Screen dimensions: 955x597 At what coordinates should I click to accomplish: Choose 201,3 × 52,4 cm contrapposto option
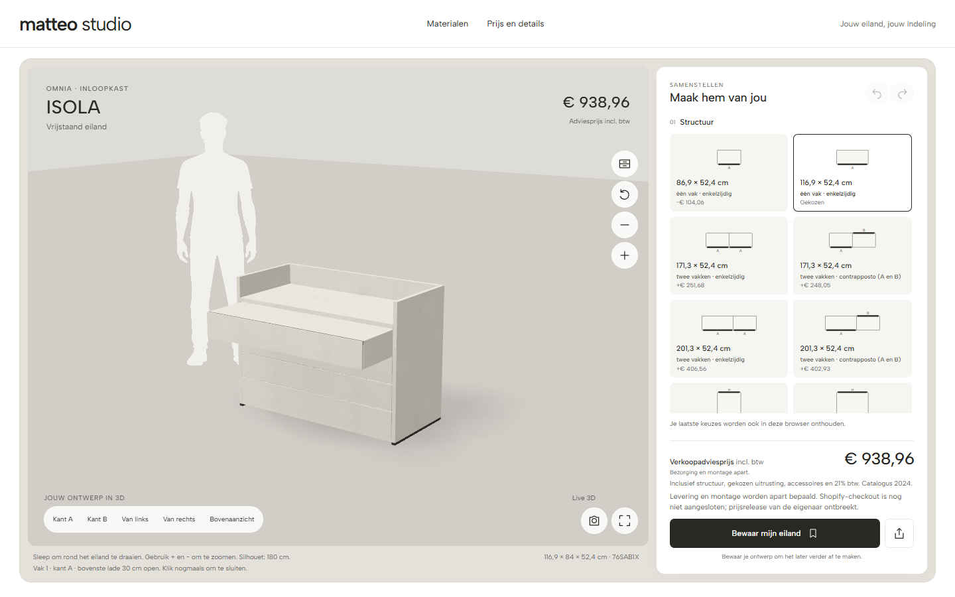(x=852, y=339)
